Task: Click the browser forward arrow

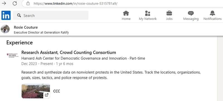Action: (x=4, y=3)
